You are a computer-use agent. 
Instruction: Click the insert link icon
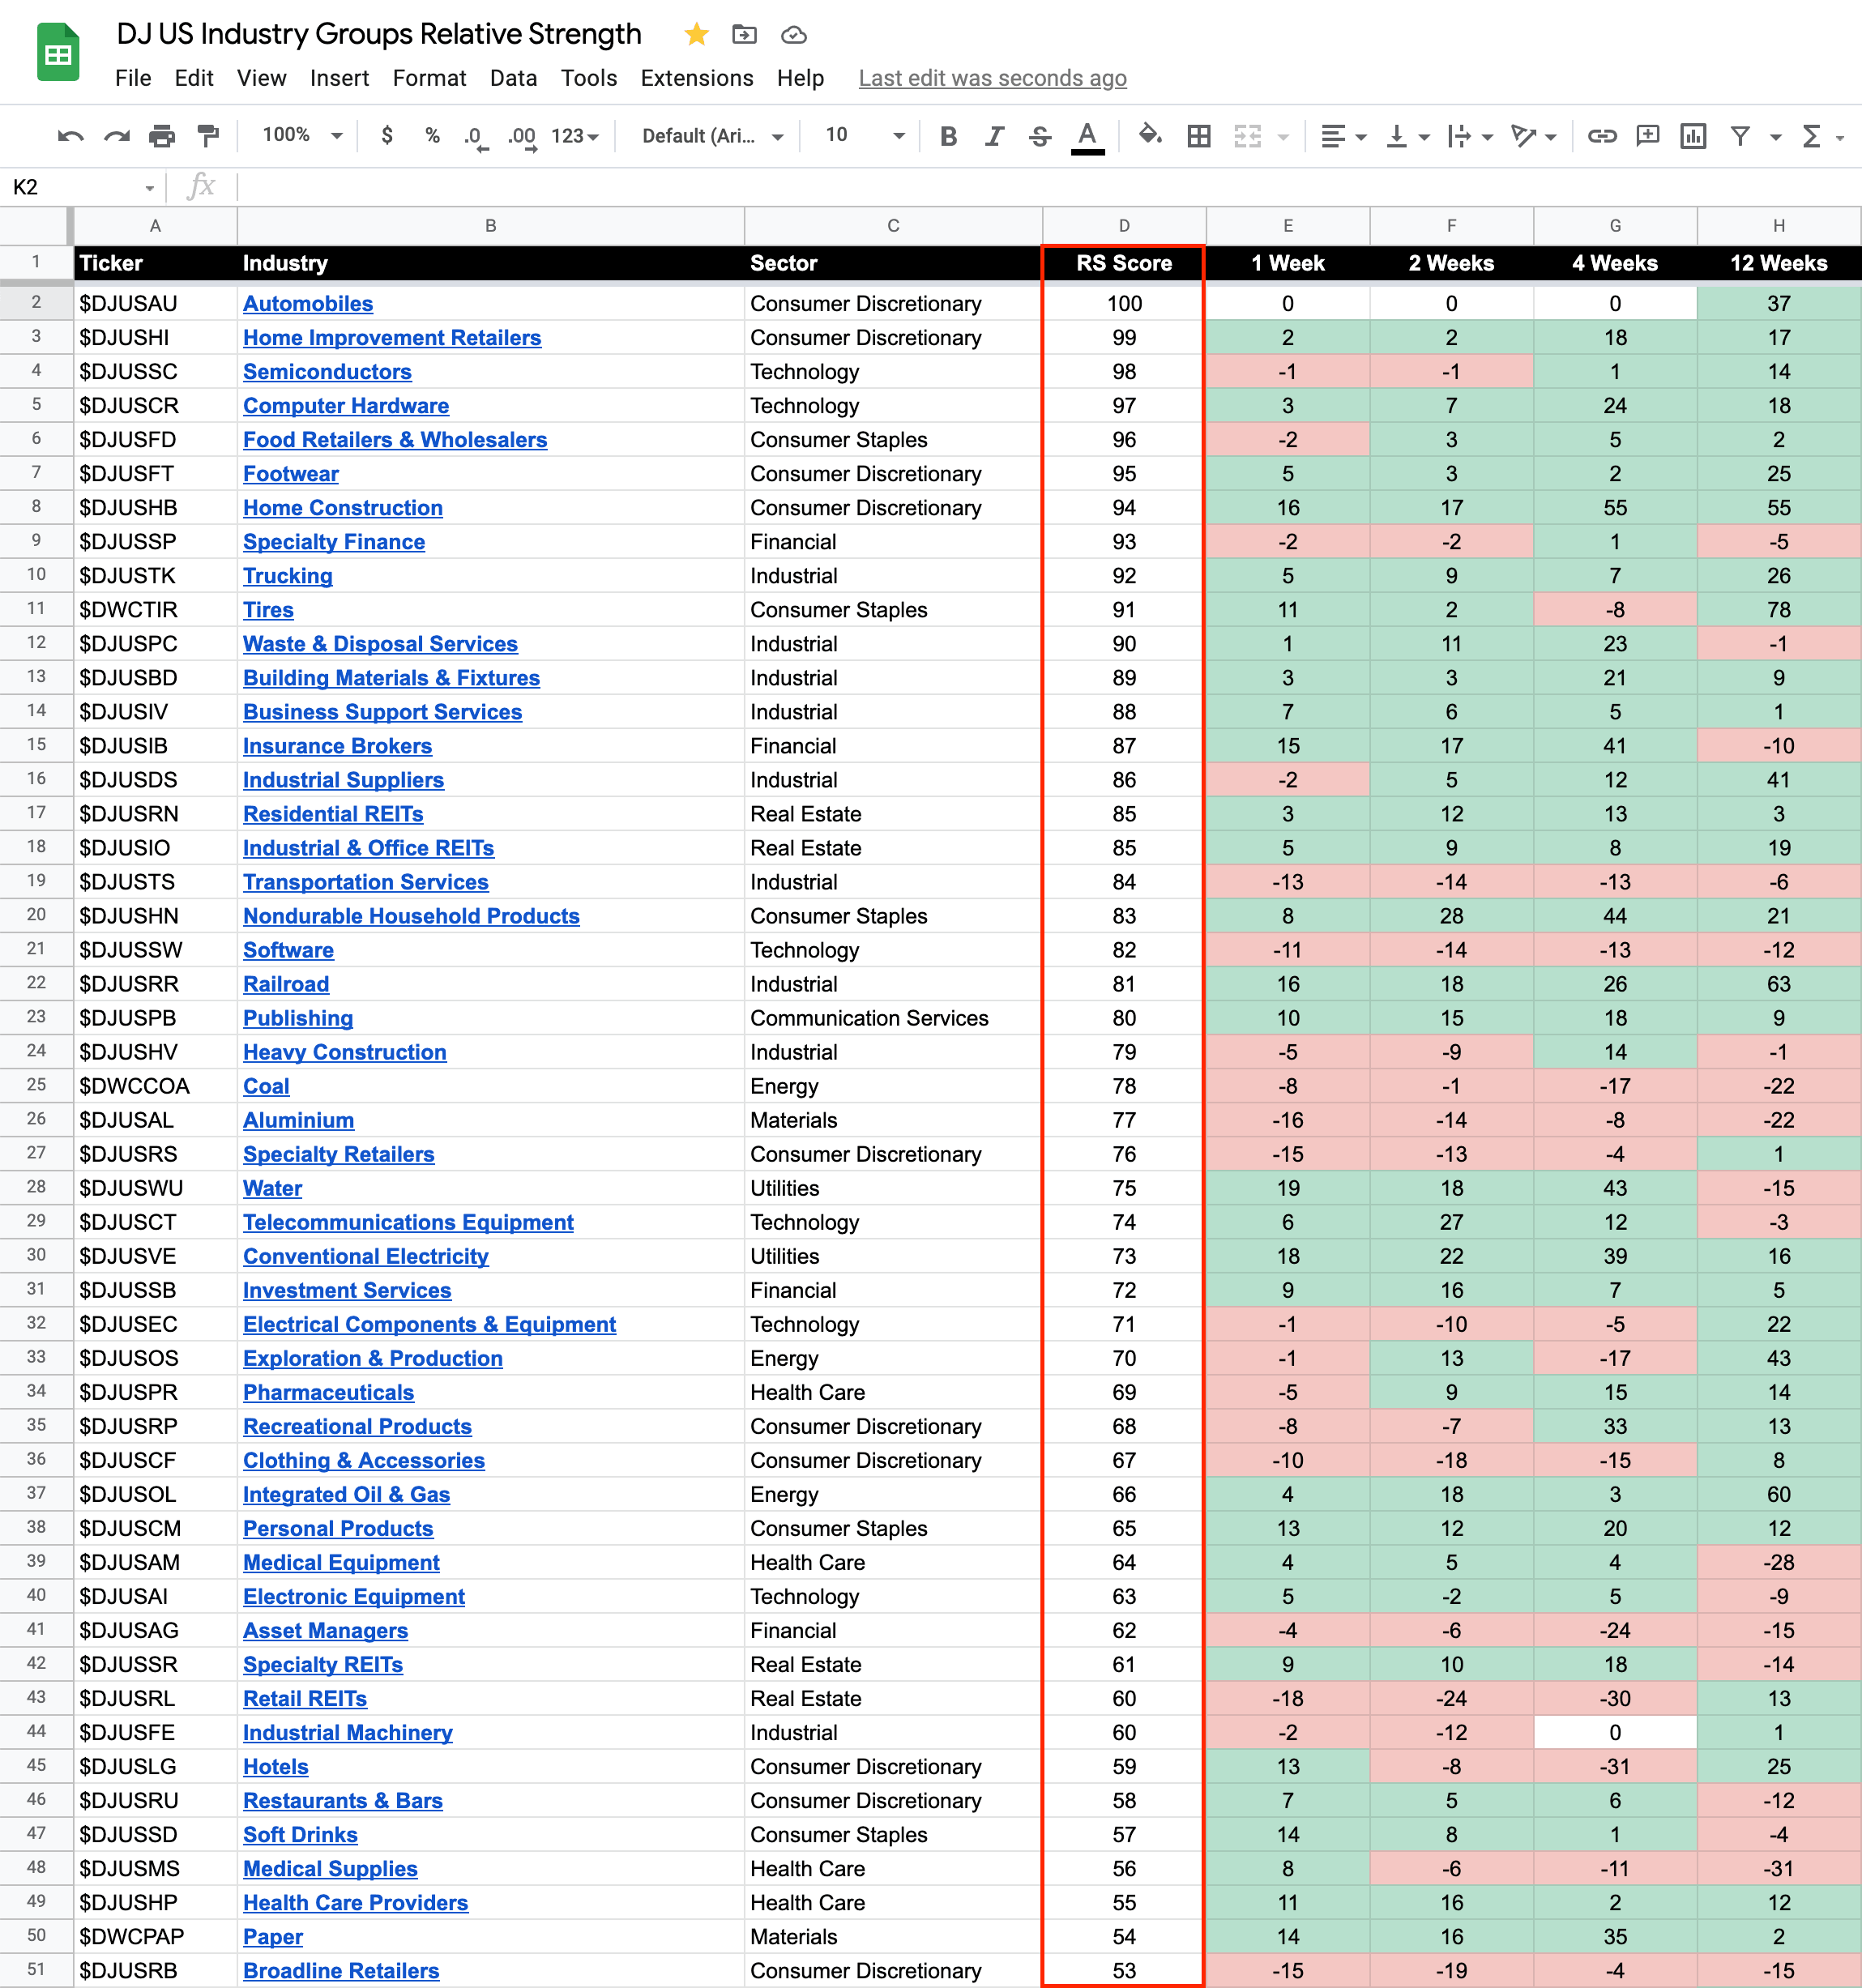click(1602, 136)
